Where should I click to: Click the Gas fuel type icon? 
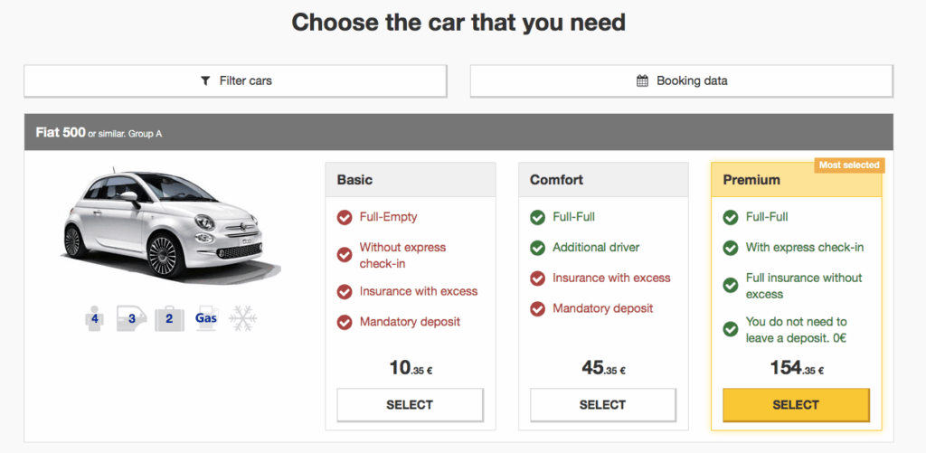(x=206, y=318)
